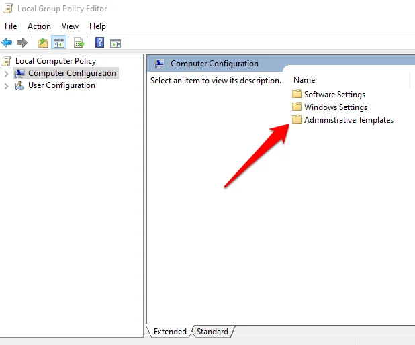Viewport: 415px width, 345px height.
Task: Click the Export List toolbar icon
Action: [x=79, y=42]
